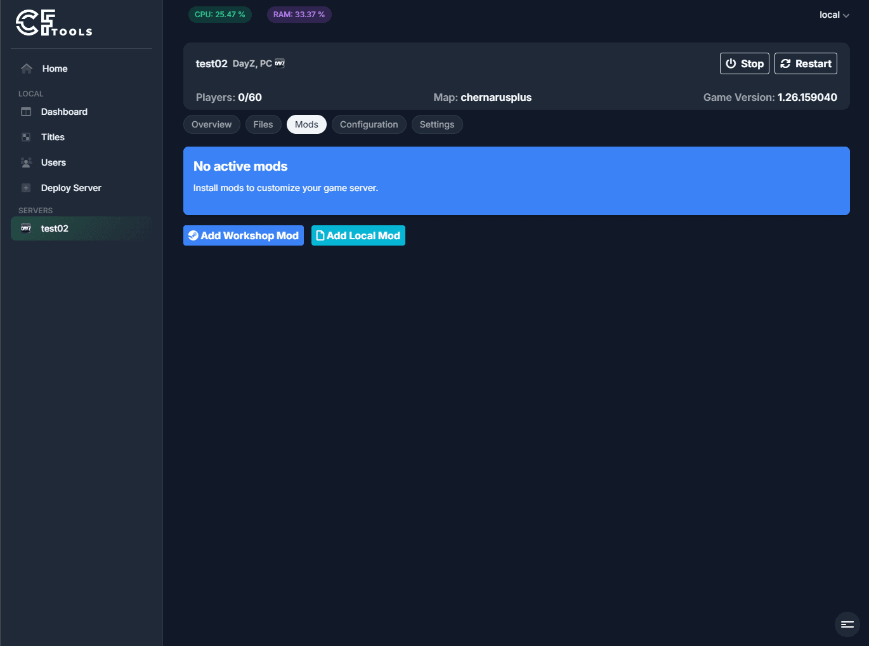
Task: Click the DayZ badge next to PC
Action: [280, 63]
